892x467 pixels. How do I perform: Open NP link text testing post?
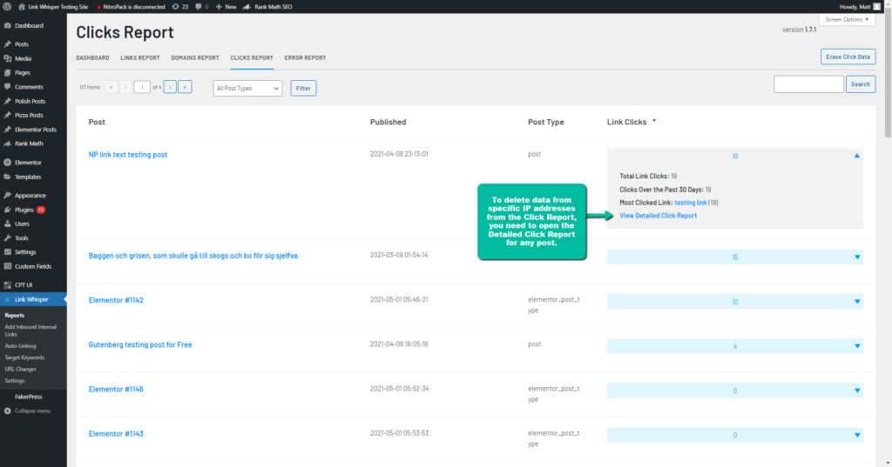click(128, 155)
